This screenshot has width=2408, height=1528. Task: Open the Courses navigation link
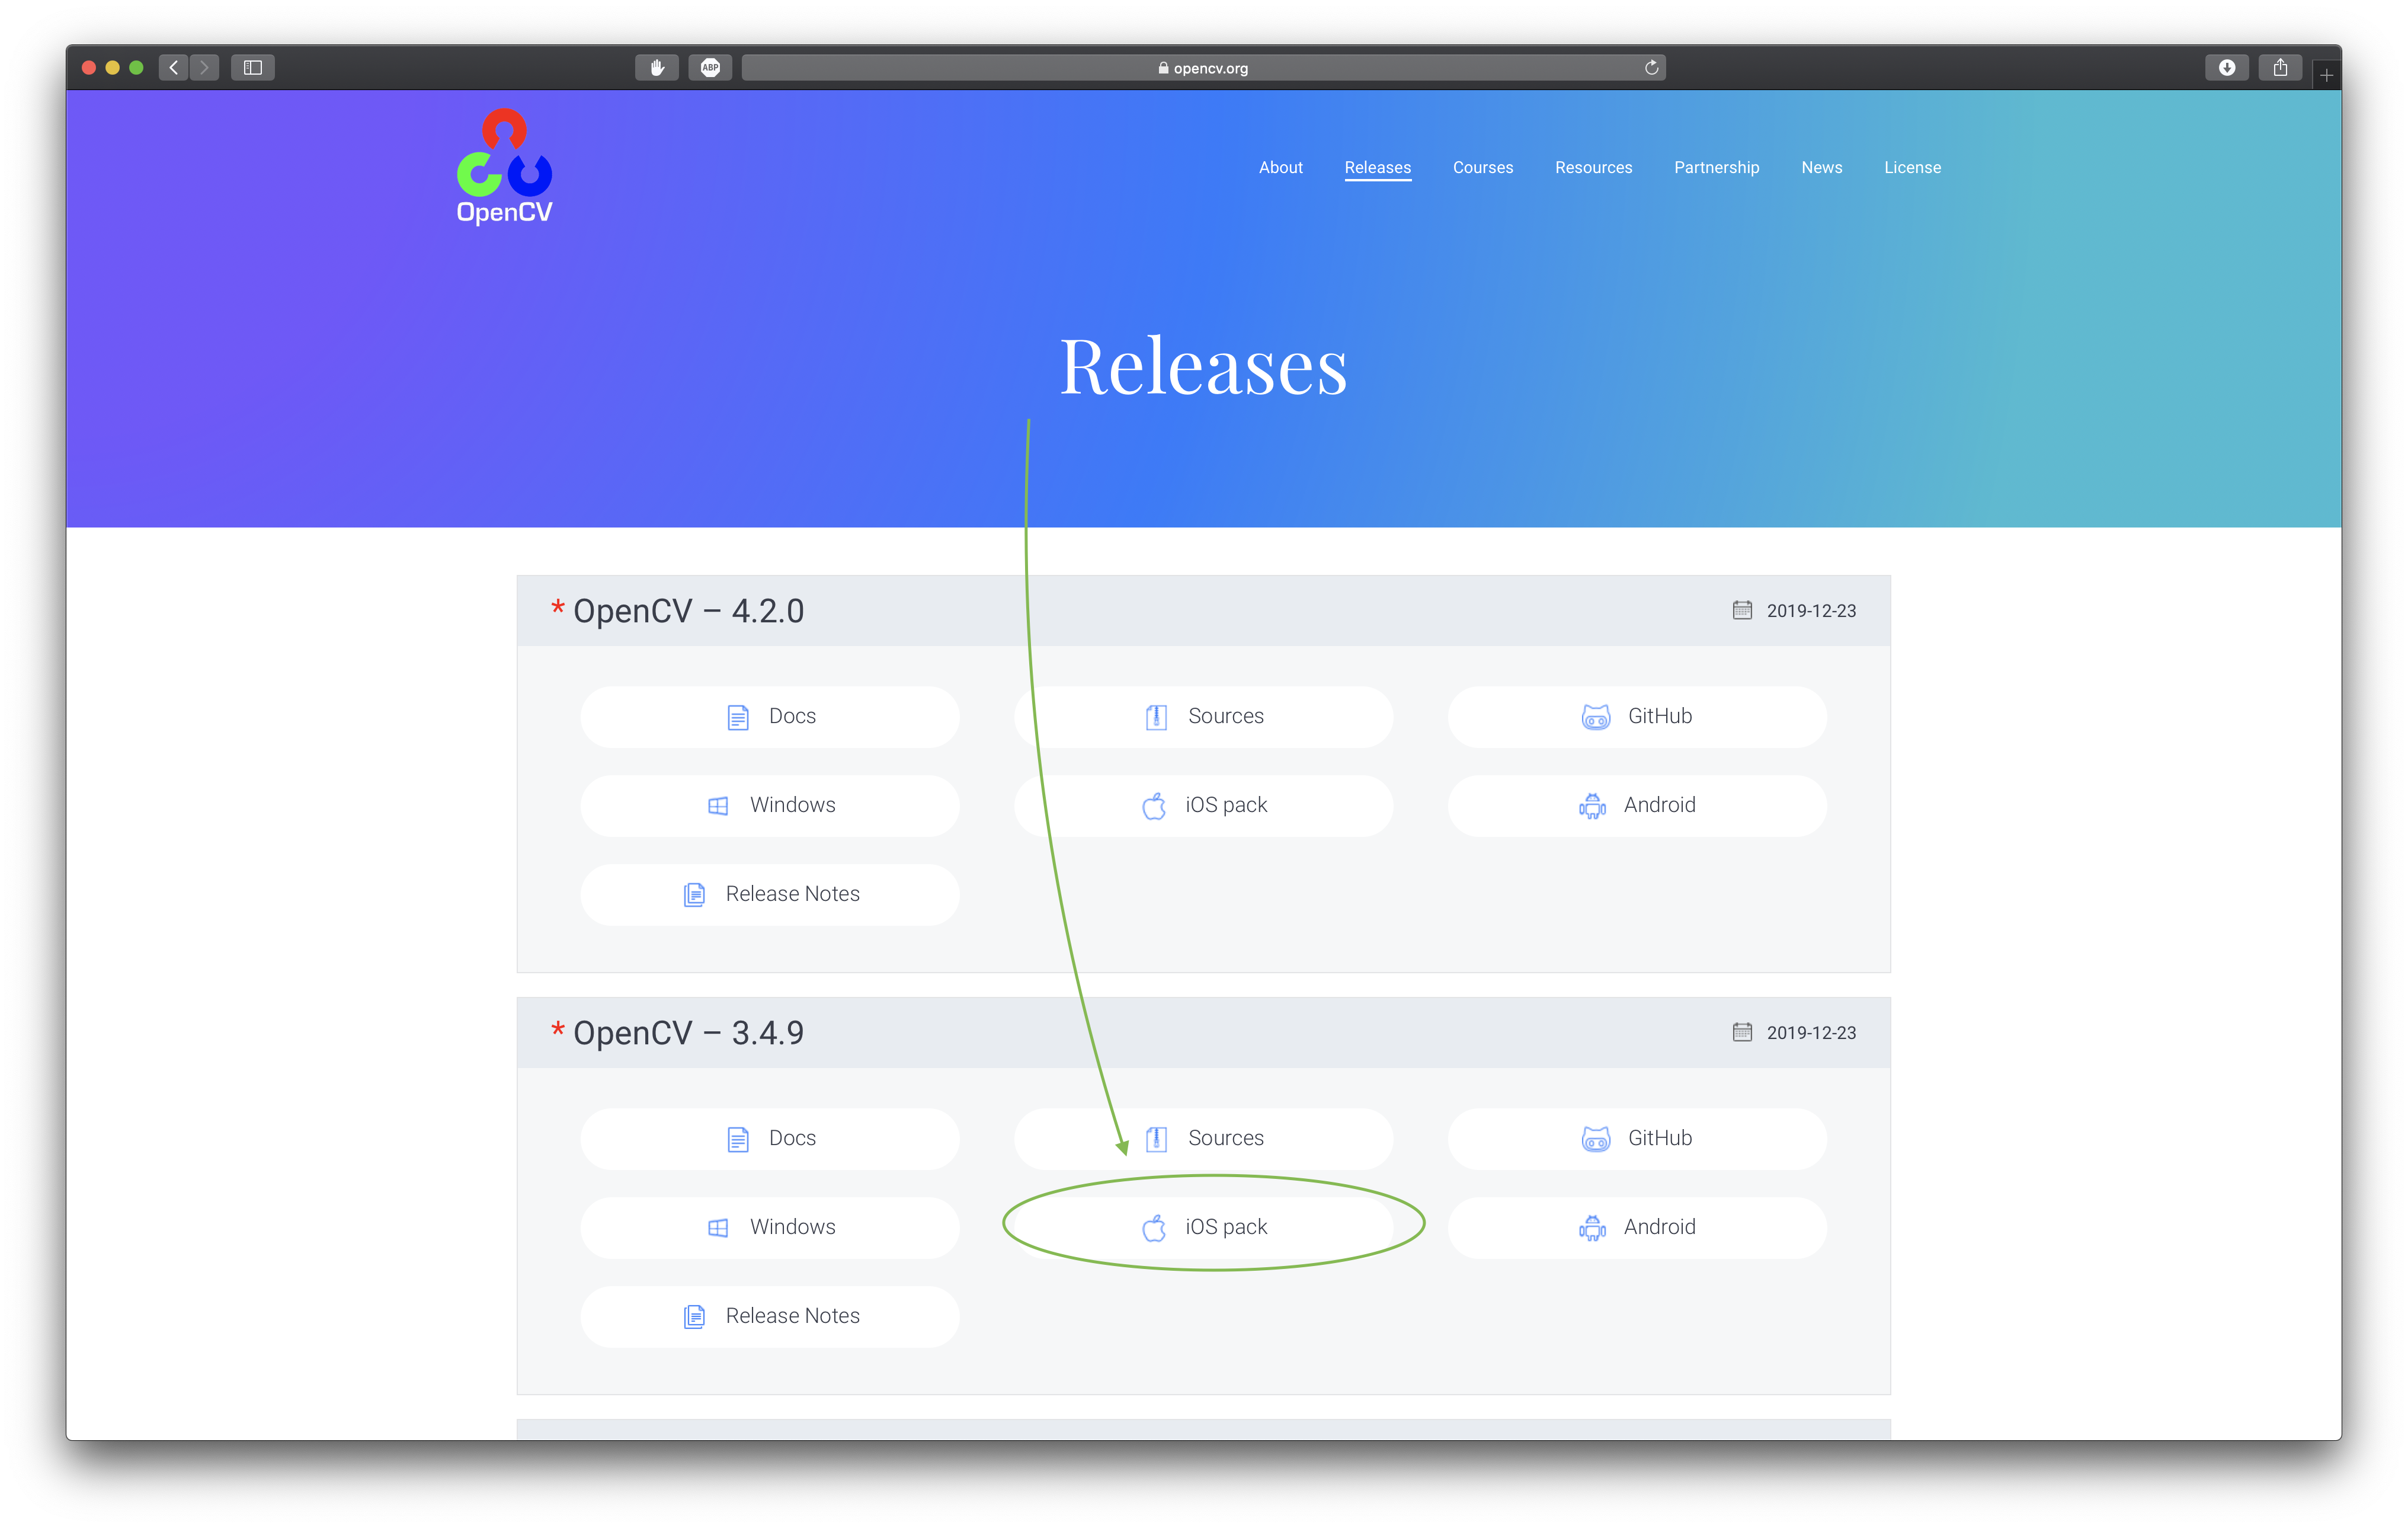1482,167
